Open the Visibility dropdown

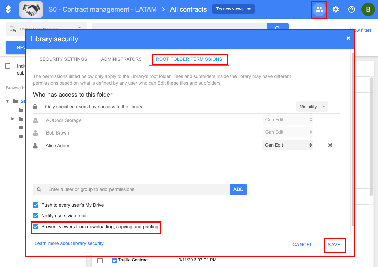(312, 107)
